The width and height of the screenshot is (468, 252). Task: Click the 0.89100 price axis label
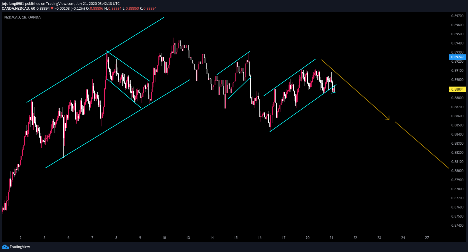click(x=457, y=71)
